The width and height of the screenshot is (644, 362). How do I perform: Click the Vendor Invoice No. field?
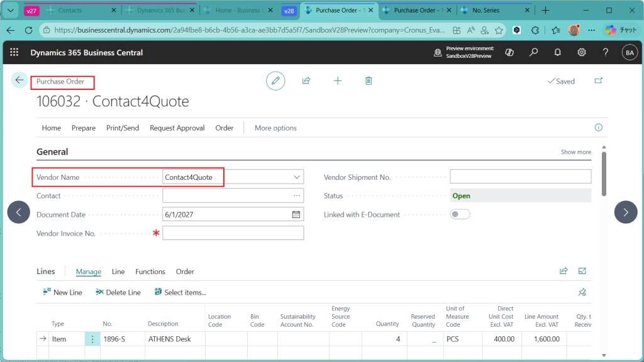[x=233, y=233]
